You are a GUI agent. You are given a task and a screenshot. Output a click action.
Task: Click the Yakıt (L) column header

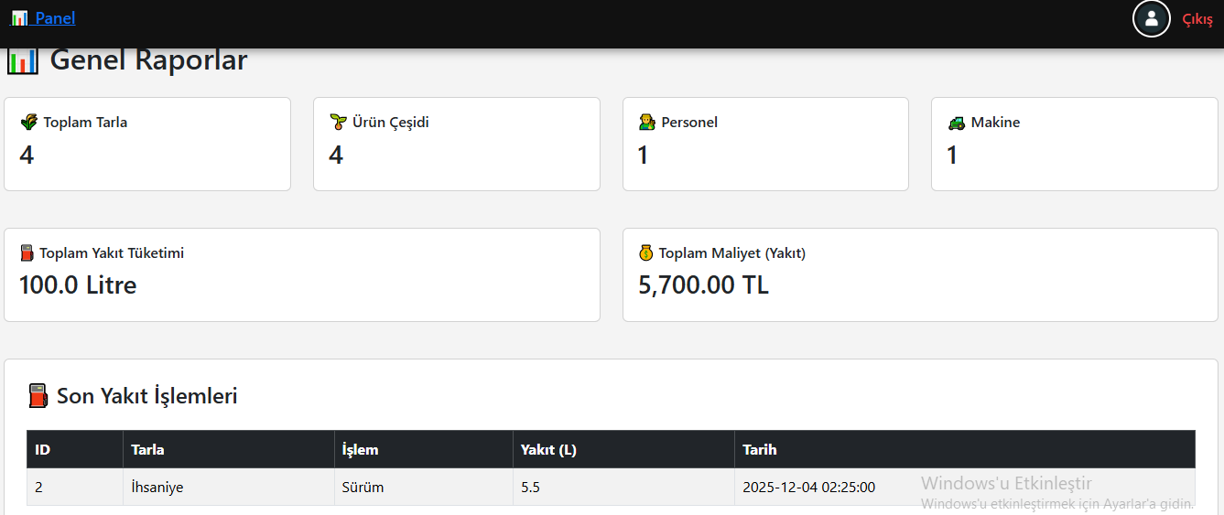548,449
